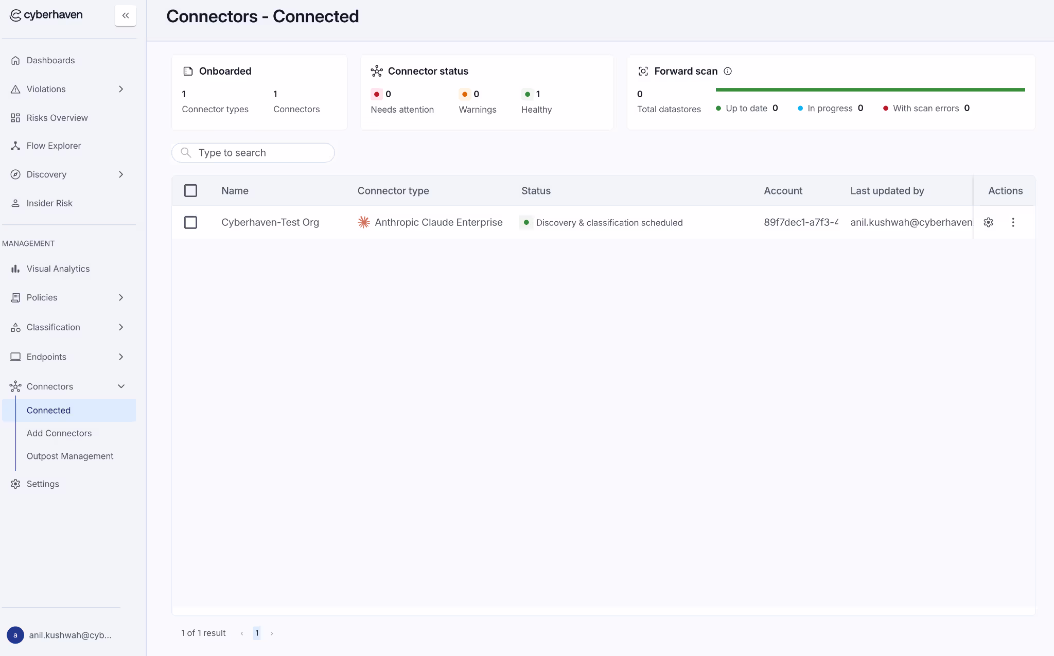The height and width of the screenshot is (656, 1054).
Task: Select page 1 in pagination
Action: tap(257, 633)
